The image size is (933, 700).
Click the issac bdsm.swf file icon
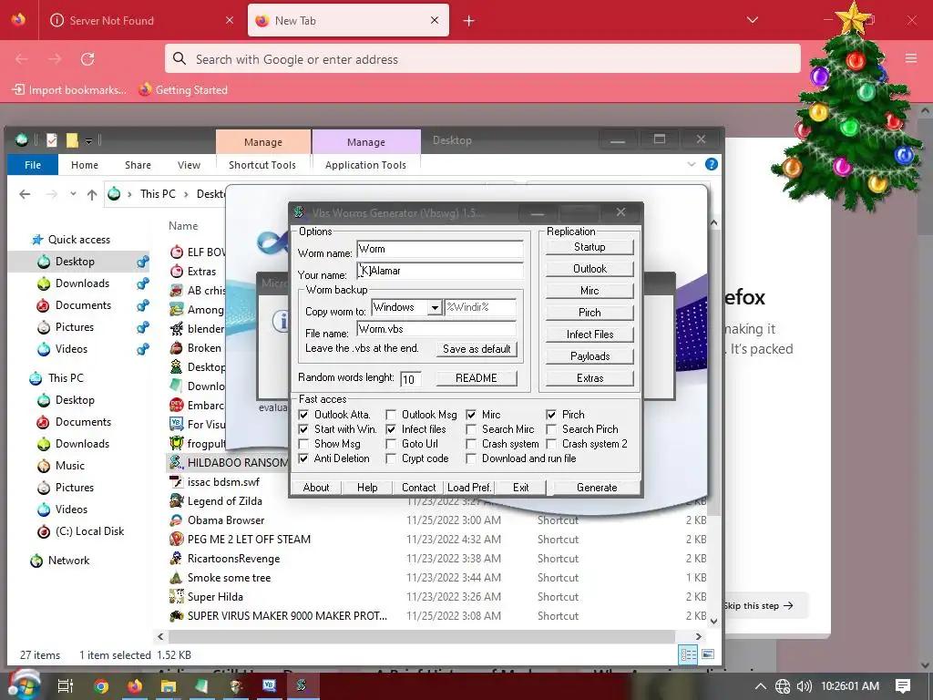click(176, 481)
